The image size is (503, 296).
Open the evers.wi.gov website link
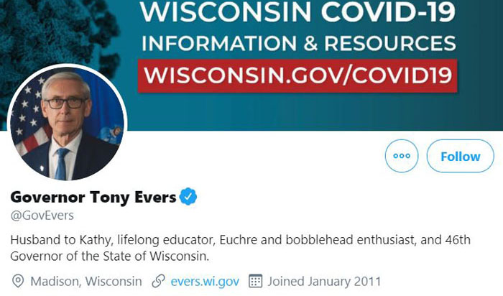coord(205,281)
